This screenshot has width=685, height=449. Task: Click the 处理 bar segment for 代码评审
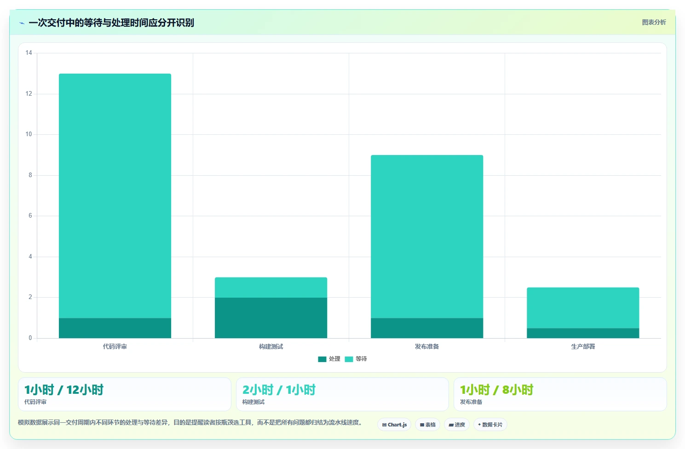coord(115,328)
